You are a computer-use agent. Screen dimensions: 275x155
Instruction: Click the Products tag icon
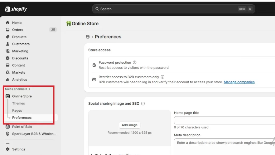pyautogui.click(x=8, y=37)
